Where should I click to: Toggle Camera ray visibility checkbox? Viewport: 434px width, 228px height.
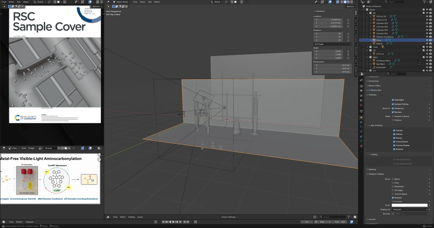click(394, 130)
